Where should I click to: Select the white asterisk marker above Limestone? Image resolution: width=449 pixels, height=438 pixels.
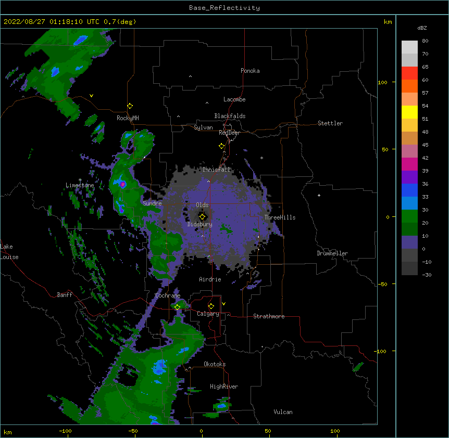tap(80, 180)
